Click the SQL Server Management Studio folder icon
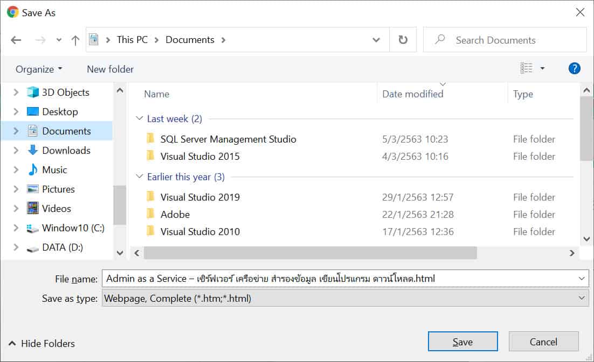The image size is (594, 362). coord(150,138)
